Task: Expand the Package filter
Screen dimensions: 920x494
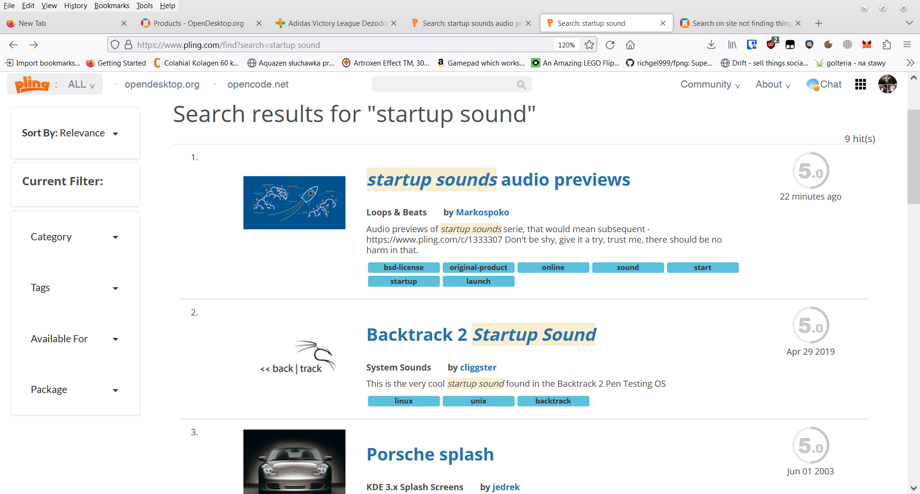Action: point(75,390)
